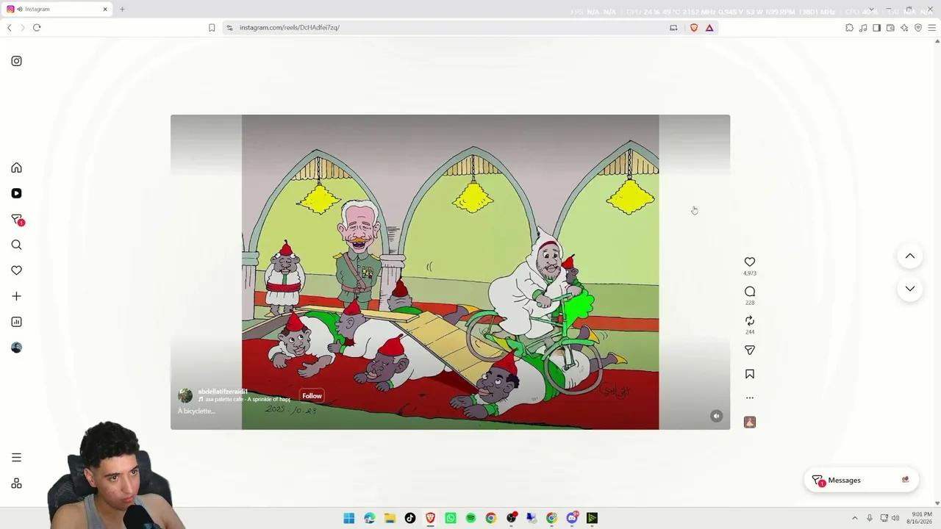Open the browser main menu

932,28
